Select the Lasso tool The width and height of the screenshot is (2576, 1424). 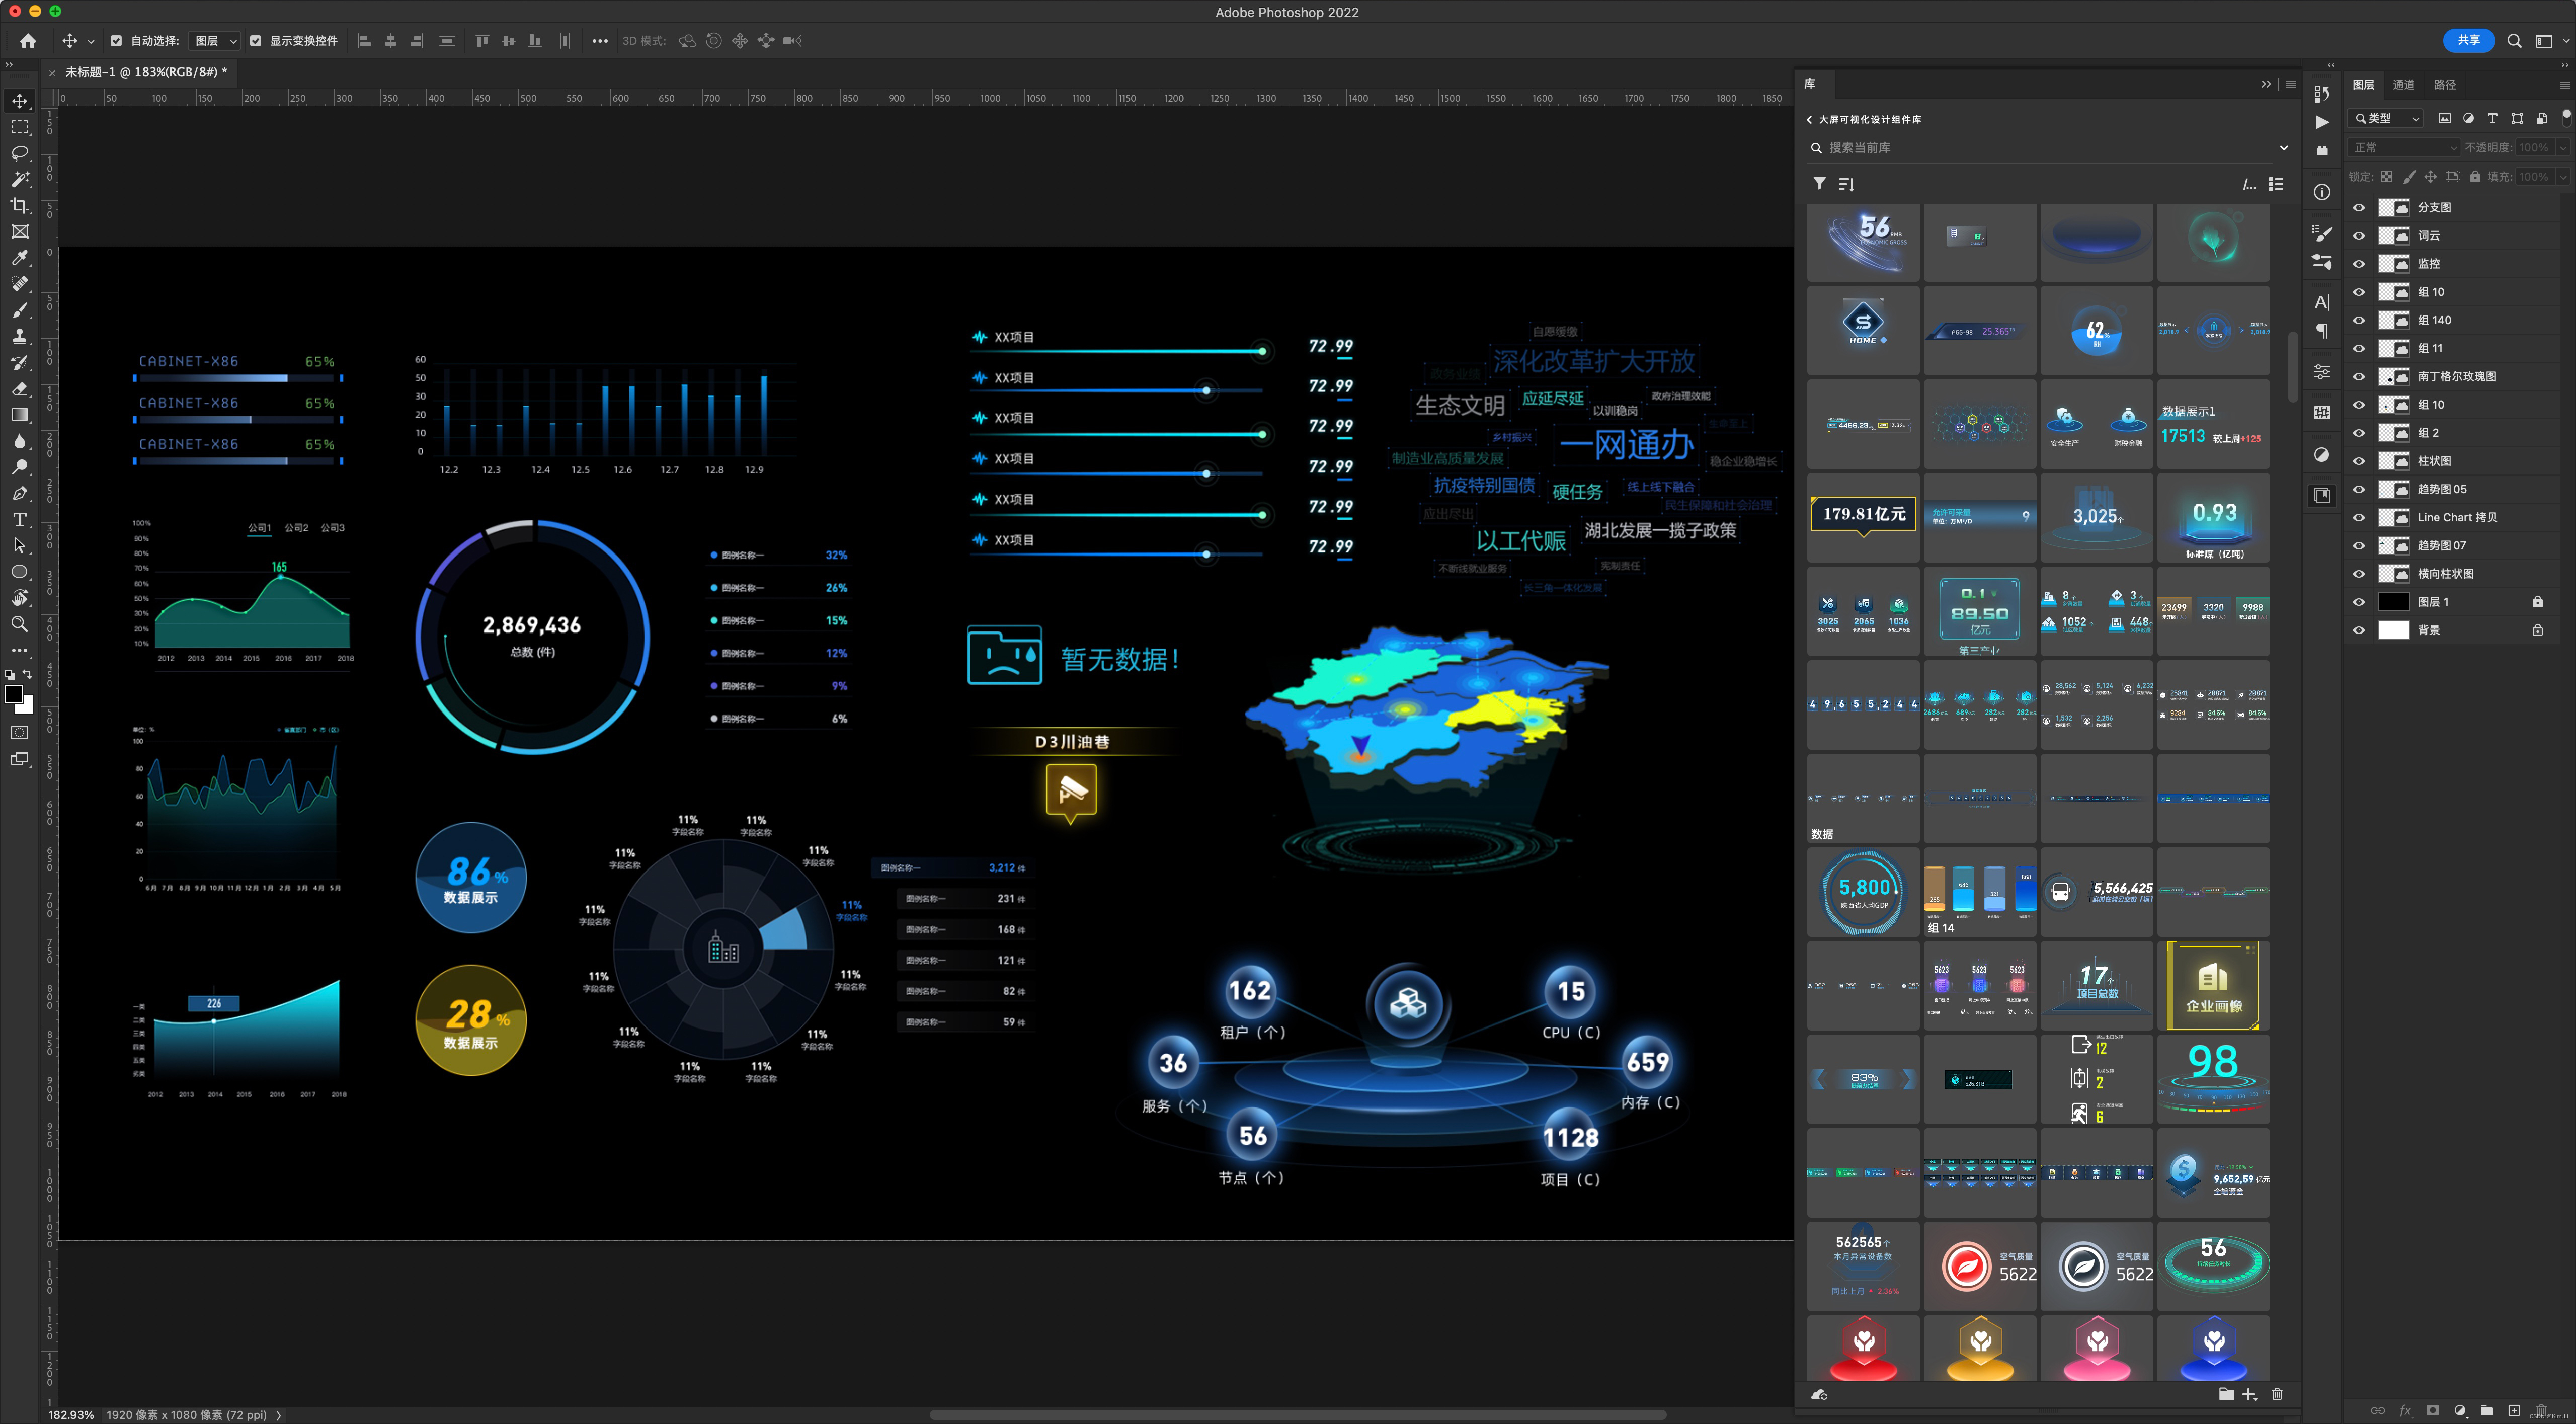click(x=20, y=153)
